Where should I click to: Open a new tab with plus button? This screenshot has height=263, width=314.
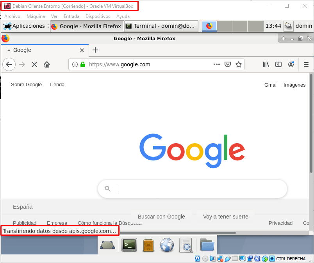[x=95, y=50]
